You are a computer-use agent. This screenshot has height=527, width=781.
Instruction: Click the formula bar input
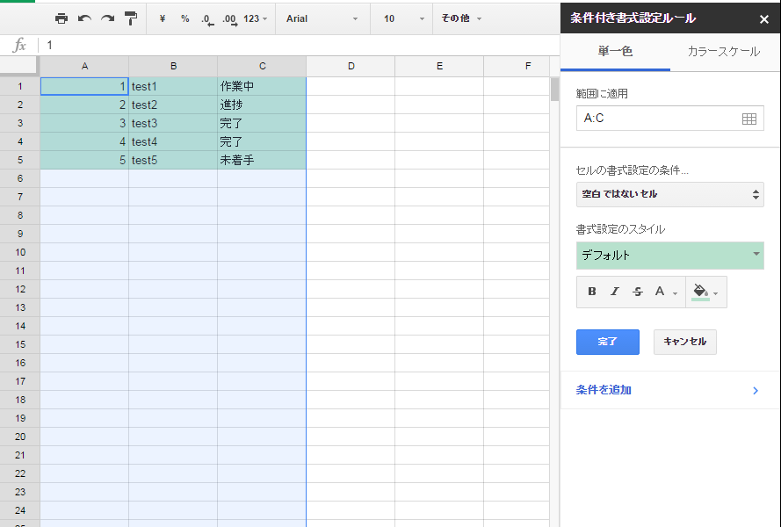(299, 46)
